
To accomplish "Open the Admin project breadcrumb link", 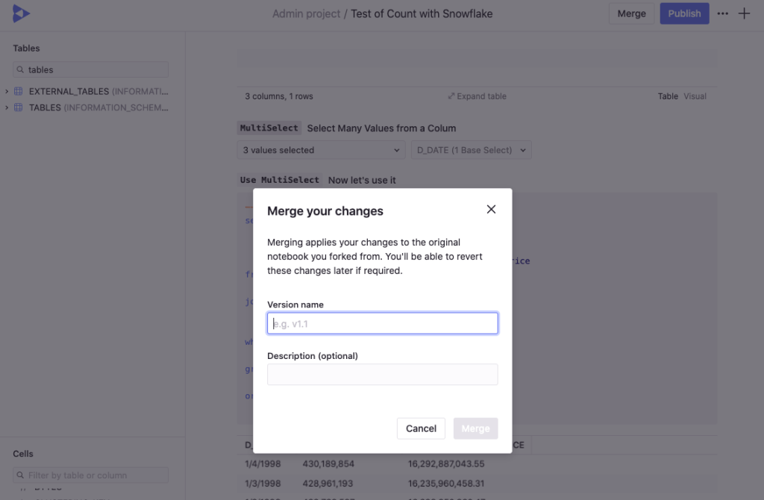I will pyautogui.click(x=306, y=13).
